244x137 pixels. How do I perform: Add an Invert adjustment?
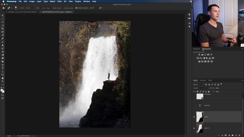coord(199,62)
